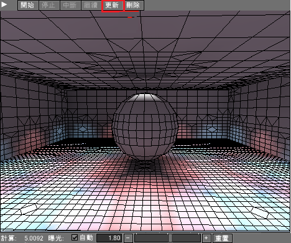Screen dimensions: 291x243
Task: Expand the panel with the triangle arrow
Action: [4, 4]
